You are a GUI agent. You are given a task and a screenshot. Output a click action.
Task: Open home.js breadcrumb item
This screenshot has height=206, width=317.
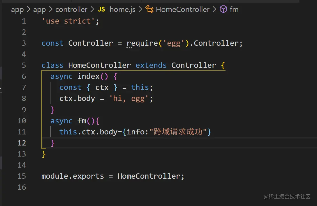pyautogui.click(x=122, y=10)
